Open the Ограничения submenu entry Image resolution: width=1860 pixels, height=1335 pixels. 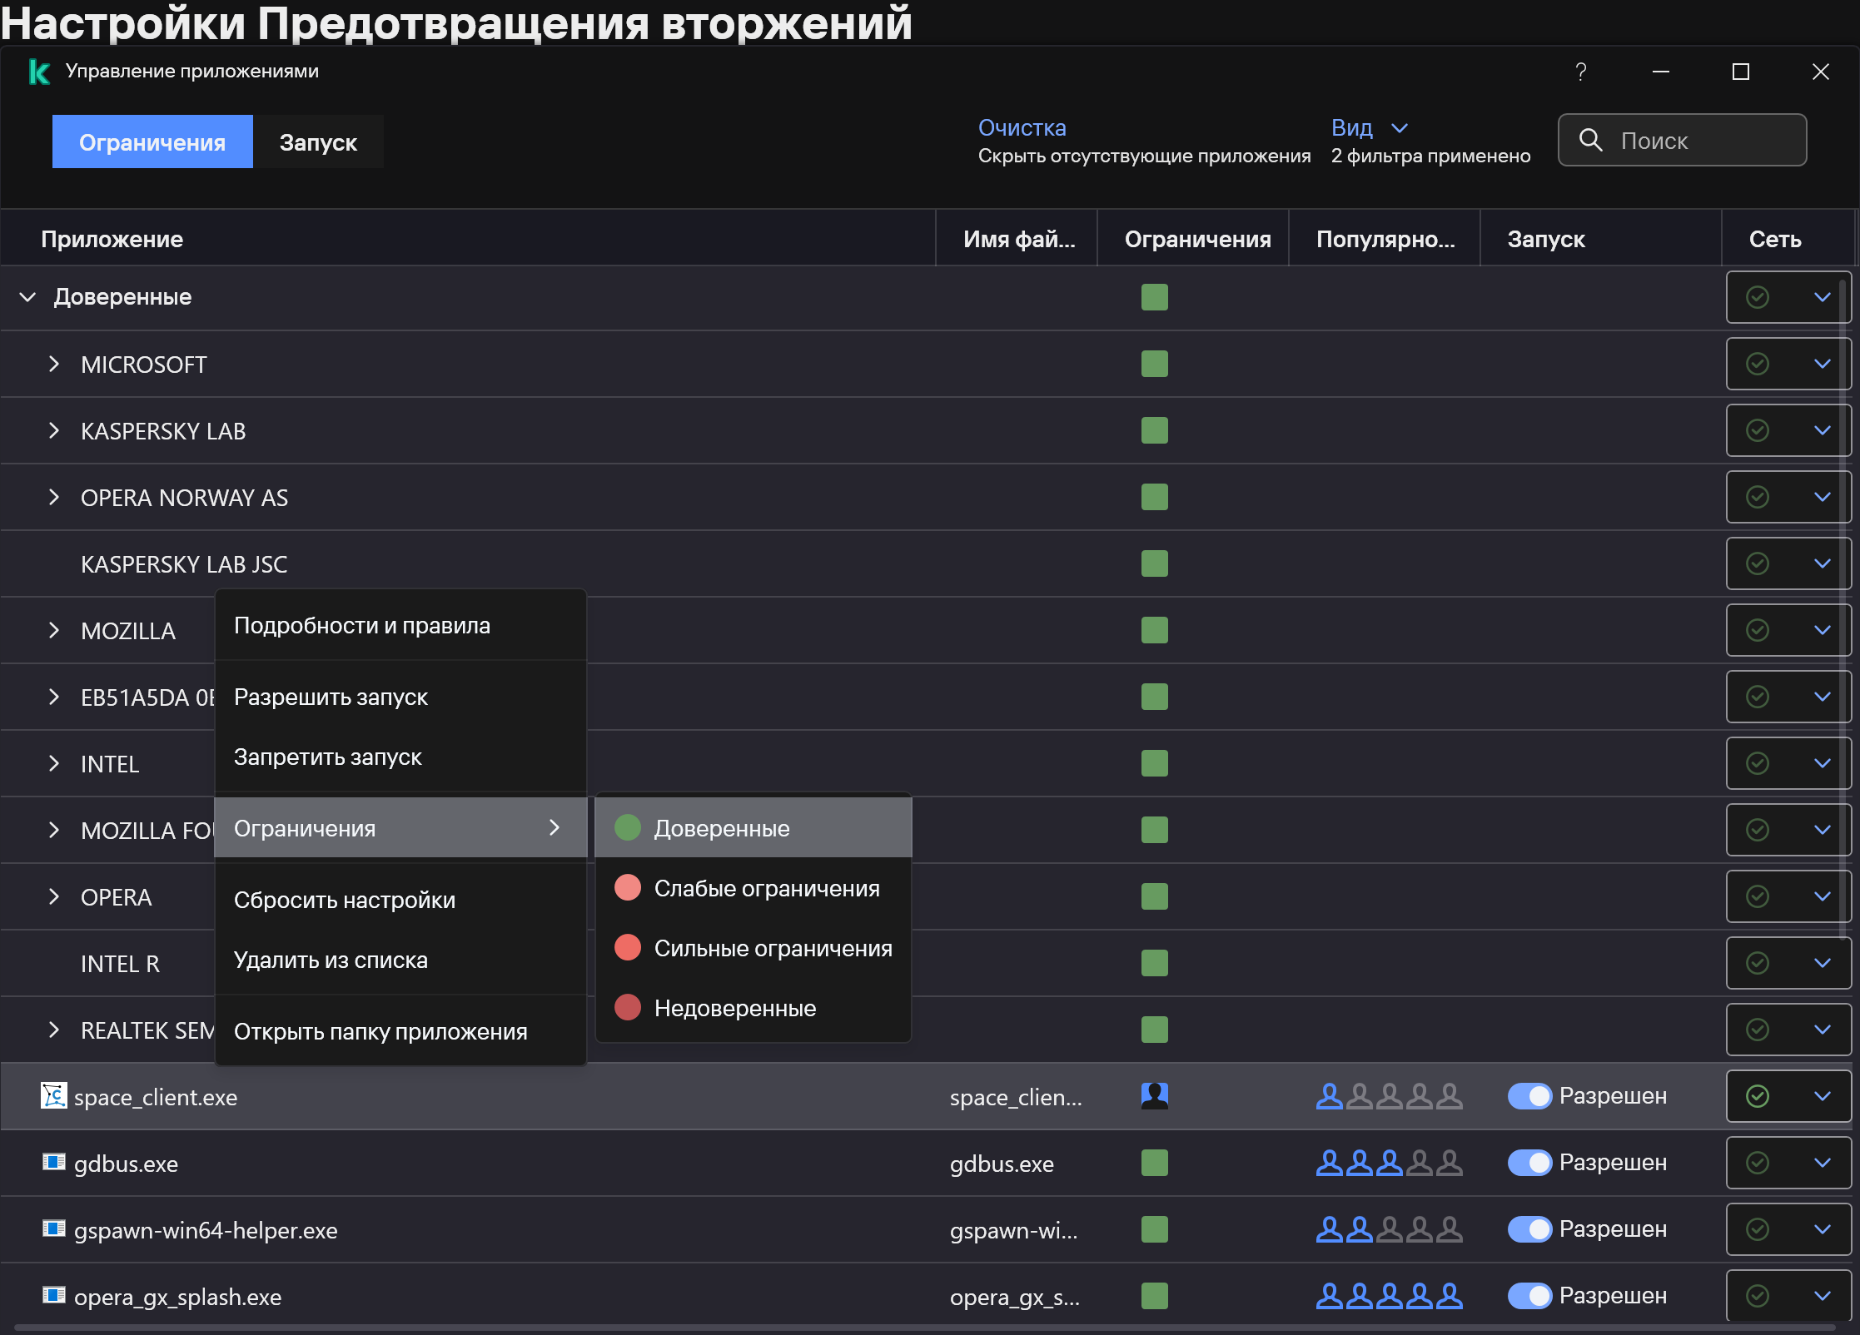click(400, 827)
